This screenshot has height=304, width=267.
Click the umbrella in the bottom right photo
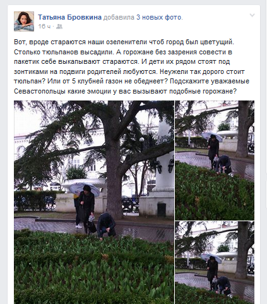211,258
